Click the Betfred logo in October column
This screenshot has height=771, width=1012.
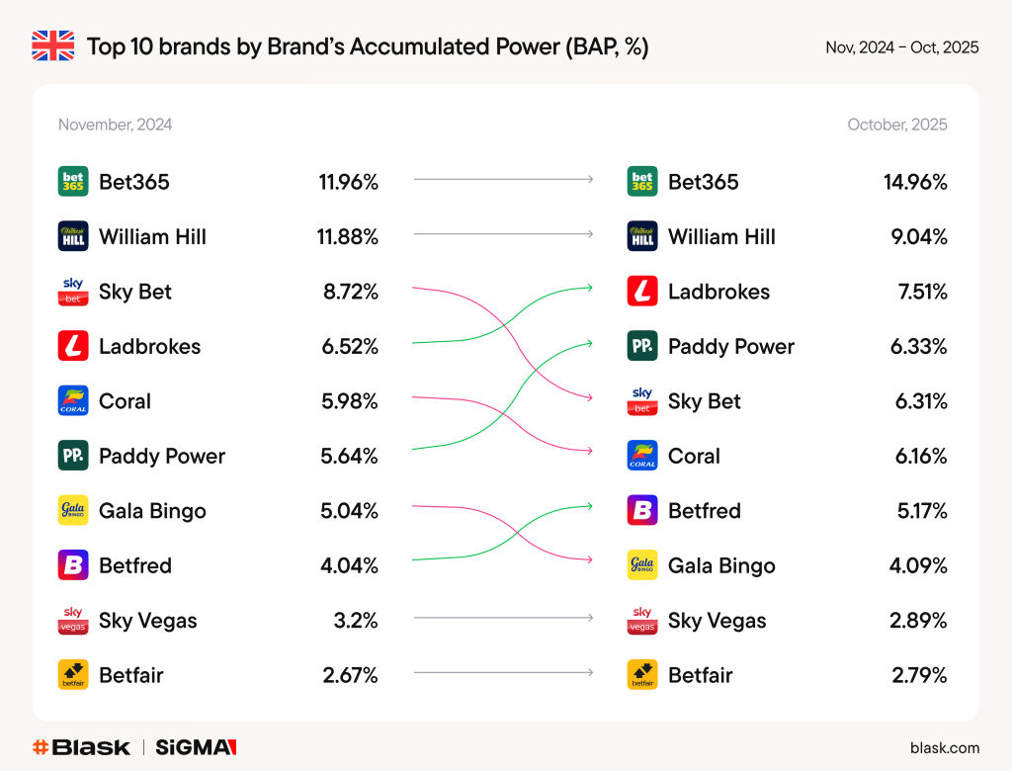[642, 511]
